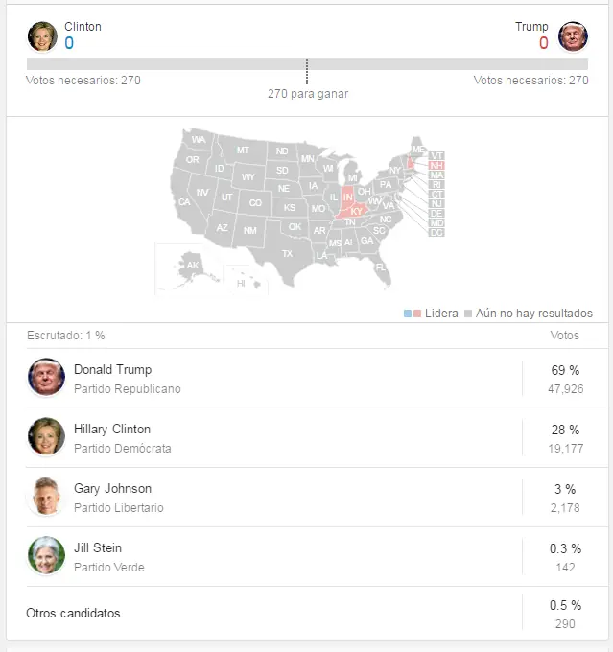Image resolution: width=613 pixels, height=652 pixels.
Task: Select Texas (TX) on the map
Action: [287, 254]
